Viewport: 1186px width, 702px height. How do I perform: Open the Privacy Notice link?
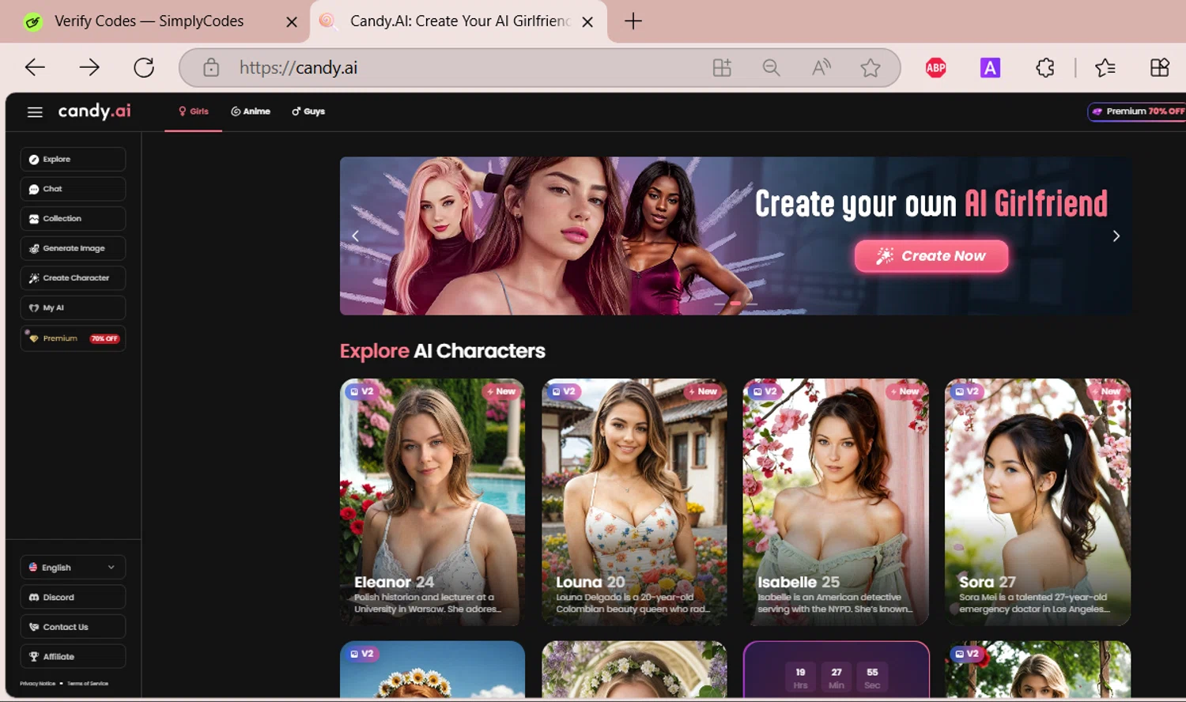click(37, 684)
